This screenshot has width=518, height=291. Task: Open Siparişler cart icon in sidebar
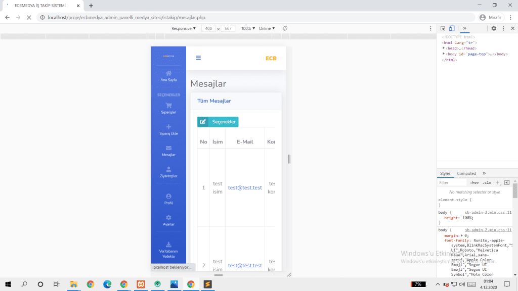[x=168, y=106]
